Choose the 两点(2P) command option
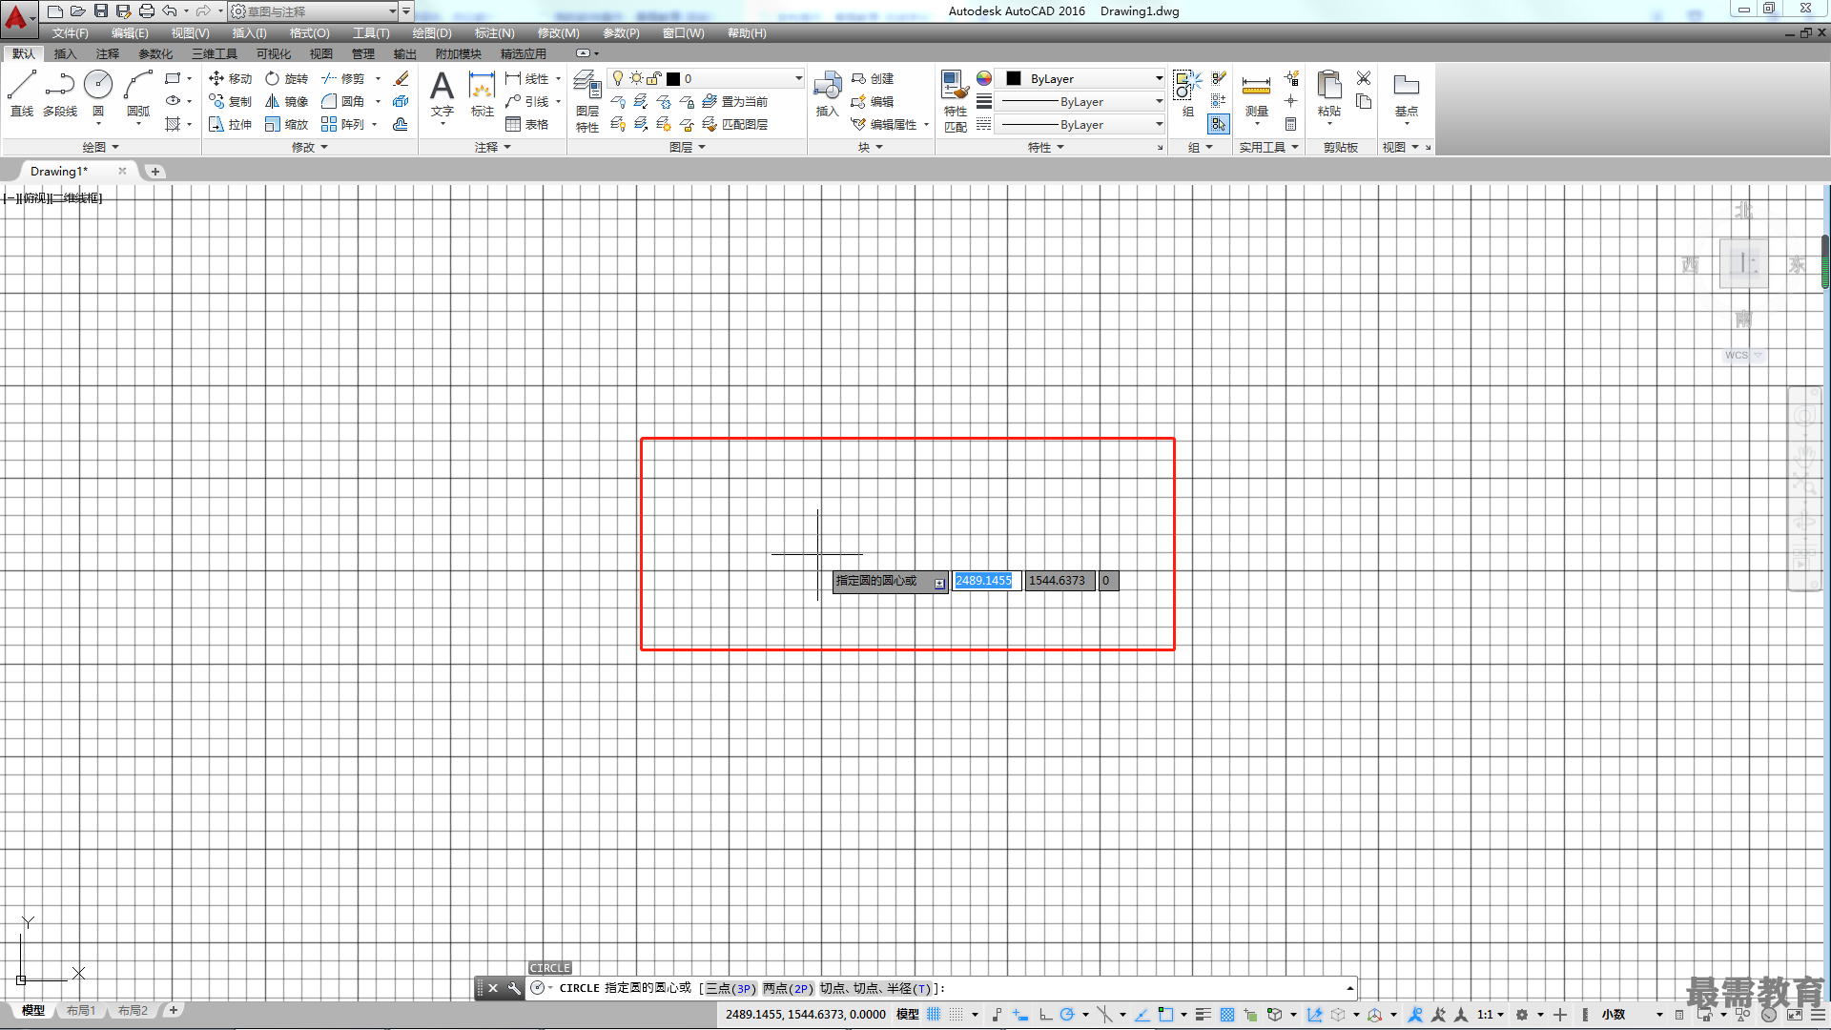The width and height of the screenshot is (1831, 1030). pos(788,988)
